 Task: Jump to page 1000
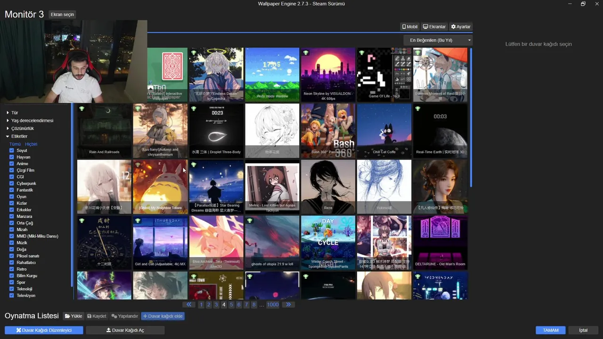click(273, 305)
